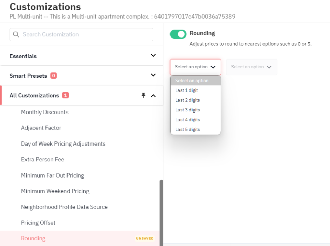Expand the Smart Presets section
The height and width of the screenshot is (246, 330).
coord(153,75)
